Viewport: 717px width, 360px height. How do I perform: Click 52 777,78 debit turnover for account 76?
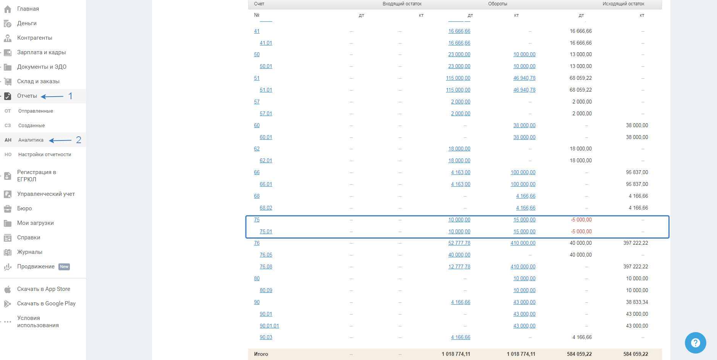(x=459, y=243)
